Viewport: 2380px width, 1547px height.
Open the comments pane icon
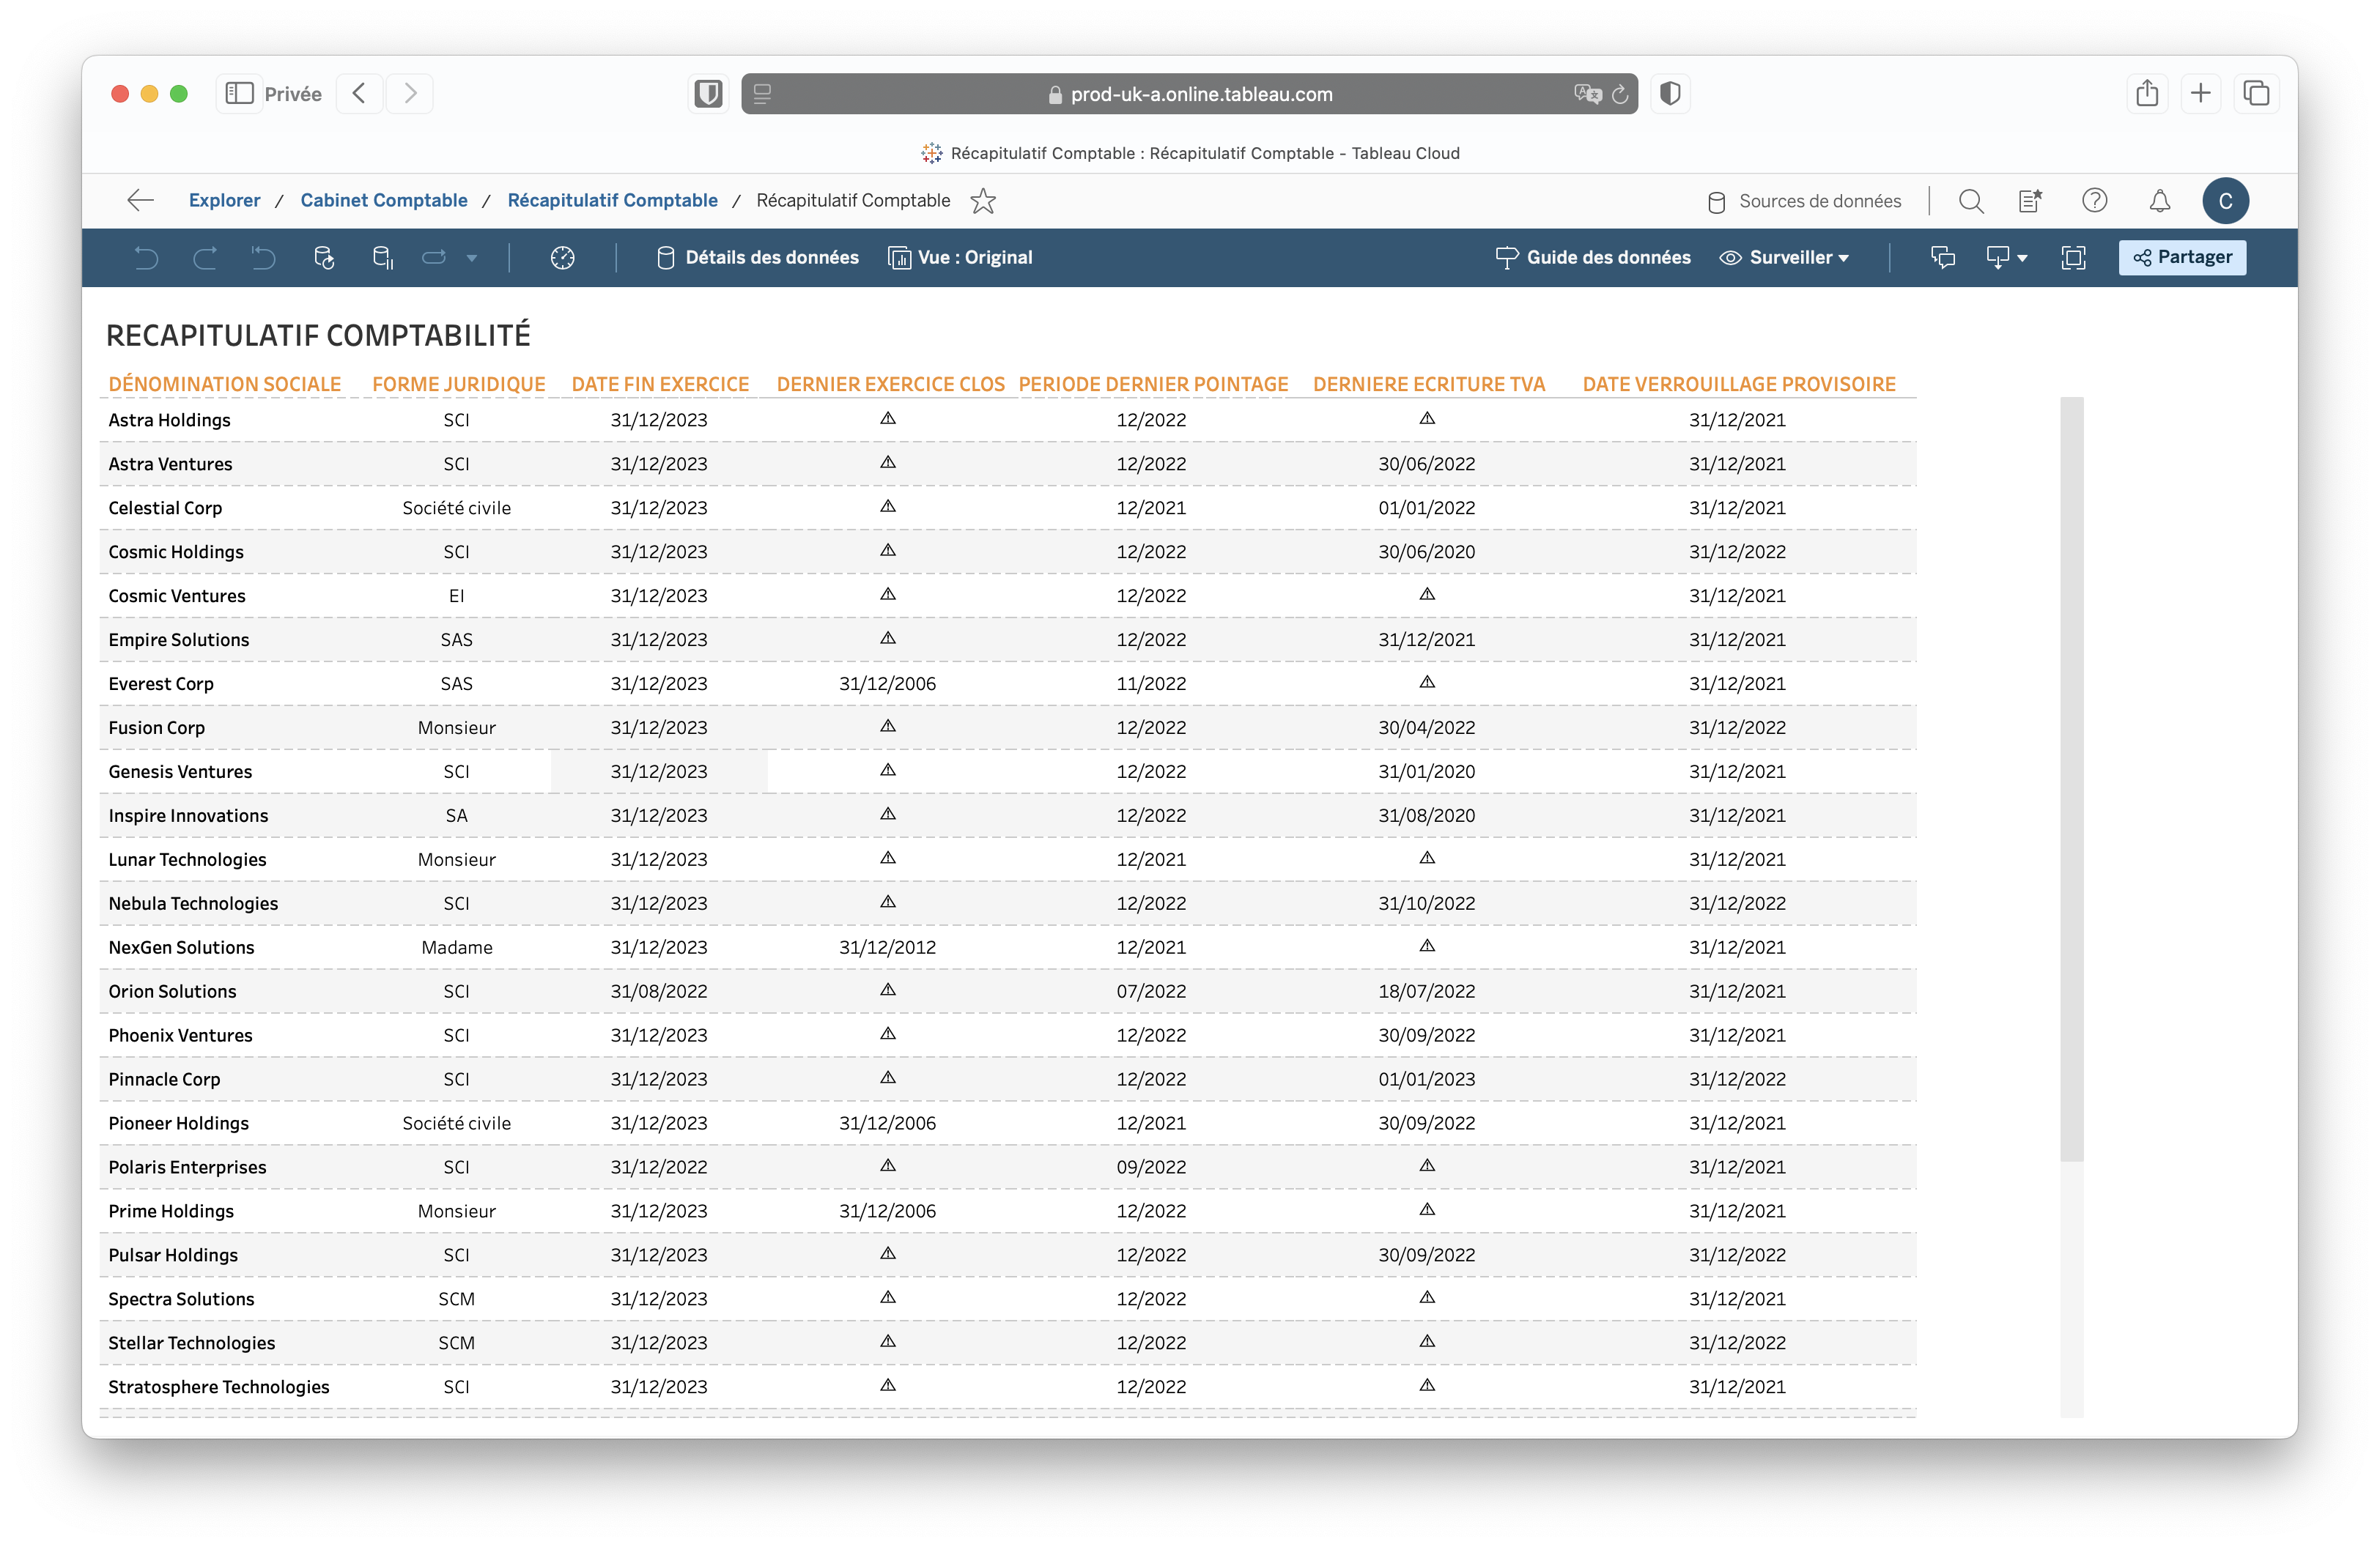[1943, 258]
